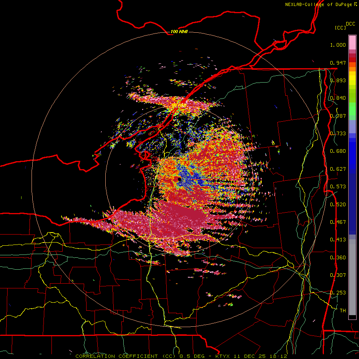
Task: Click the TH threshold label
Action: (343, 311)
